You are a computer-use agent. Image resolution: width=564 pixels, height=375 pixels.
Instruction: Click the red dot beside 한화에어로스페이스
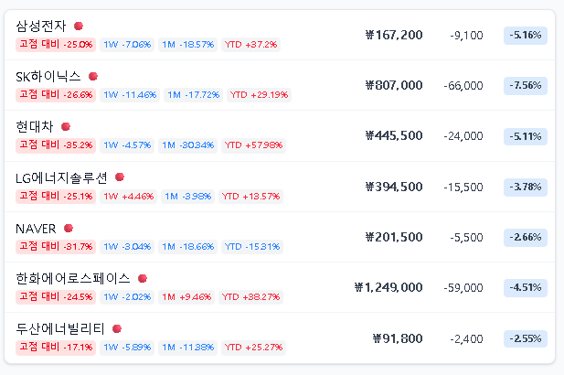click(x=143, y=278)
